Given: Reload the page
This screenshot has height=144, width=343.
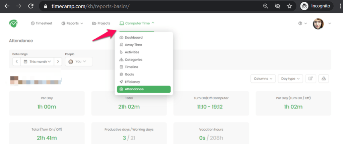Looking at the screenshot, I should coord(30,6).
